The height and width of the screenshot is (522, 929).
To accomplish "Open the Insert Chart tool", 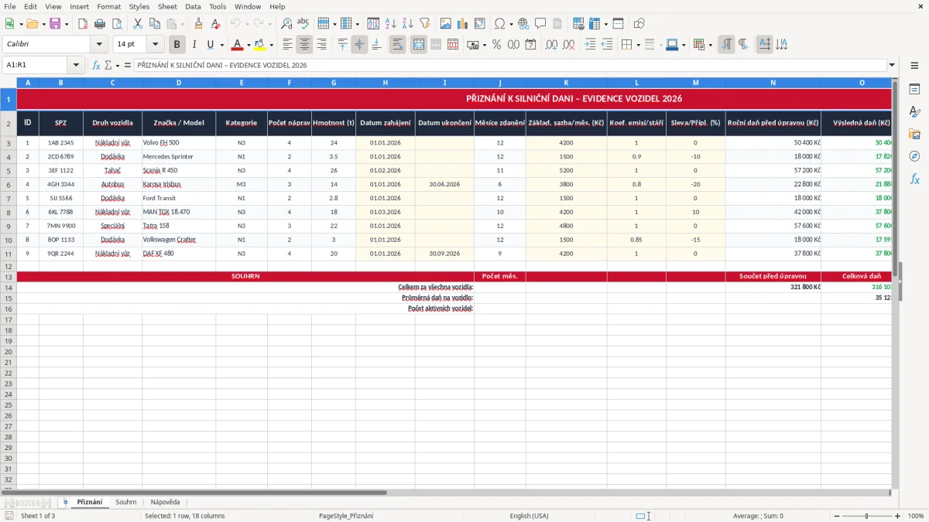I will 462,24.
